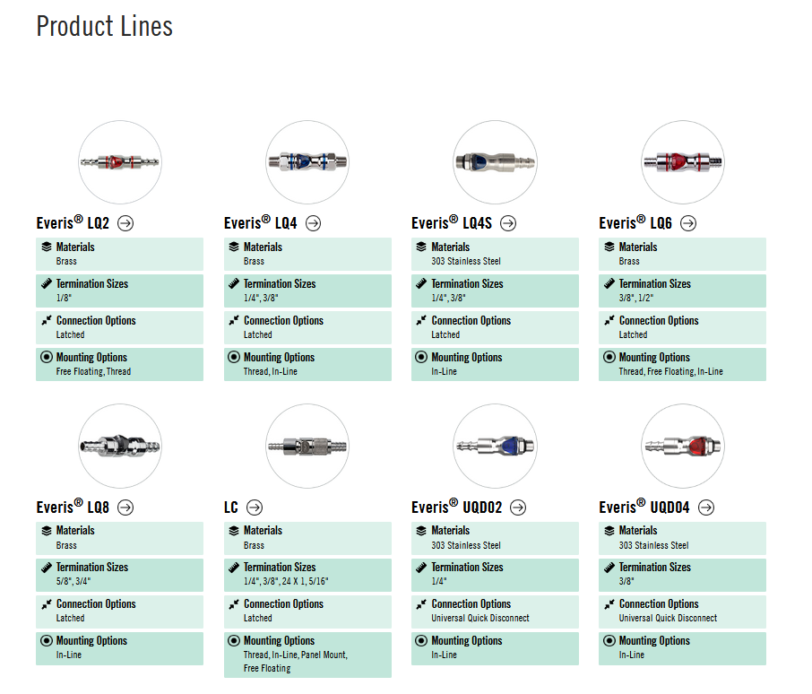Click the arrow icon next to LC

point(255,507)
